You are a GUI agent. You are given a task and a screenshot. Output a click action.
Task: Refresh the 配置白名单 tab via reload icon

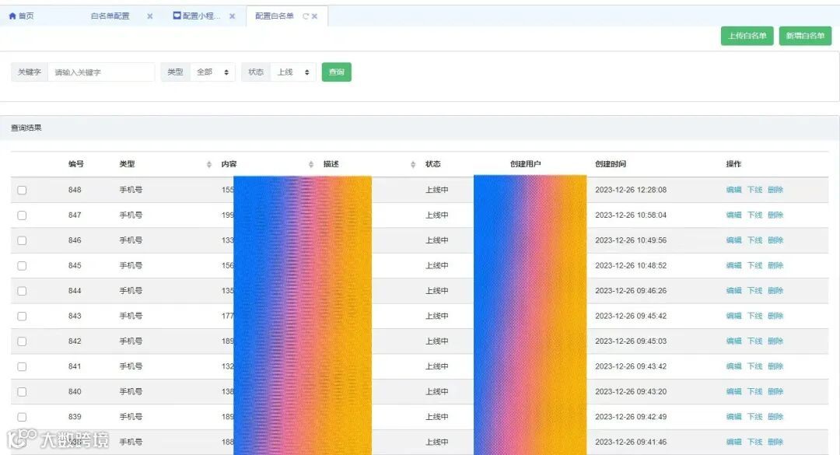[x=306, y=16]
